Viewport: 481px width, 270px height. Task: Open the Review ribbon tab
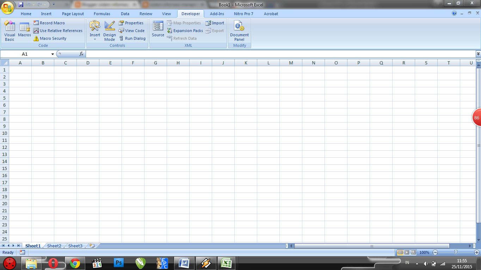pyautogui.click(x=146, y=14)
